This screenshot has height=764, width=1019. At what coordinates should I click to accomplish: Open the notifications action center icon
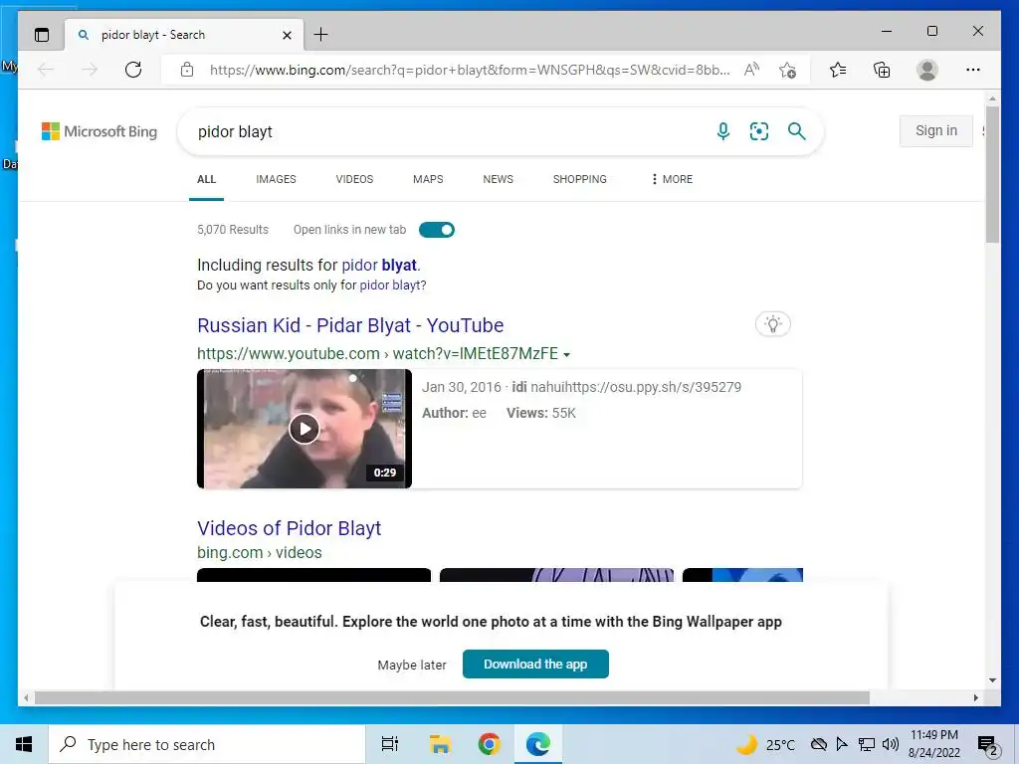[987, 745]
